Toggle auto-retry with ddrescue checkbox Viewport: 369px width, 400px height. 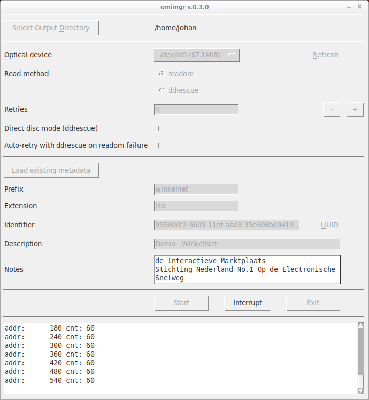(161, 145)
